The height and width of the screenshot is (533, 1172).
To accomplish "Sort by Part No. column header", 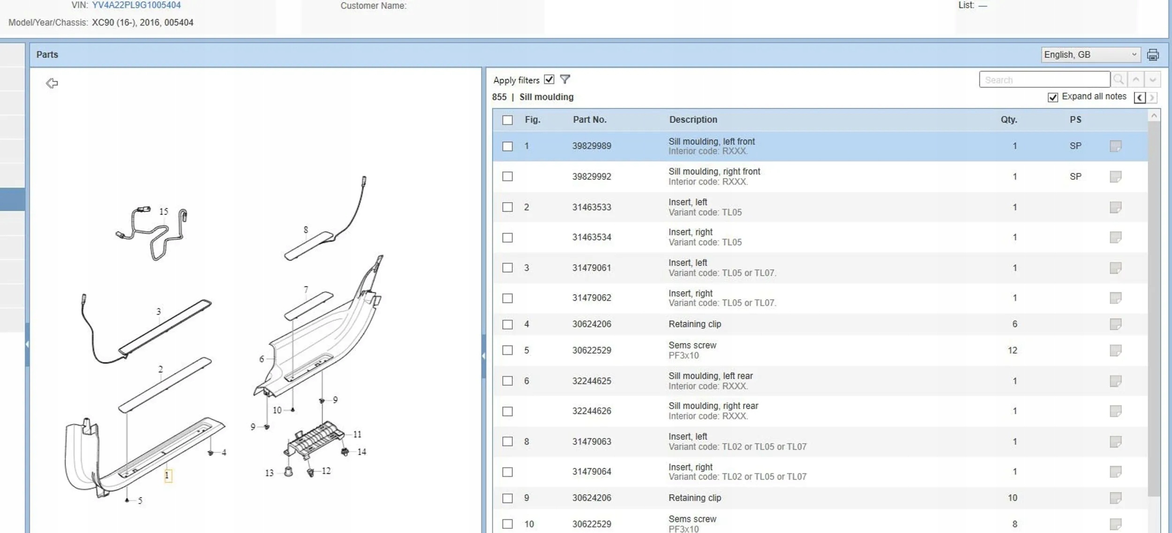I will point(589,120).
